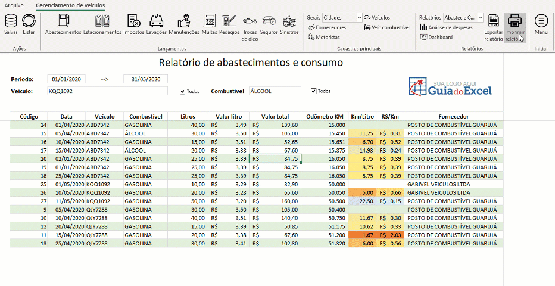Toggle the Todos checkbox beside Combustível
This screenshot has height=286, width=555.
pos(313,91)
